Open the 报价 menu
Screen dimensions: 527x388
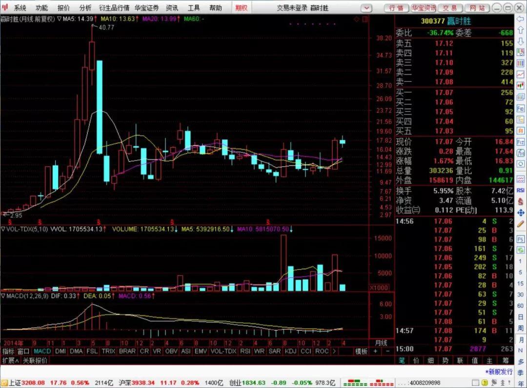[x=63, y=8]
